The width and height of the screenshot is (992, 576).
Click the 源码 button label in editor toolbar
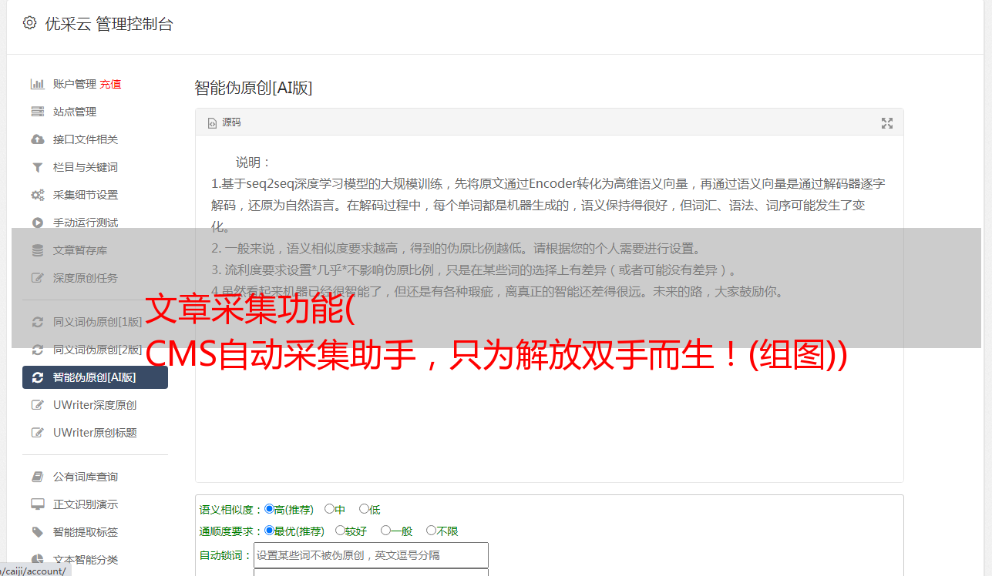click(231, 123)
